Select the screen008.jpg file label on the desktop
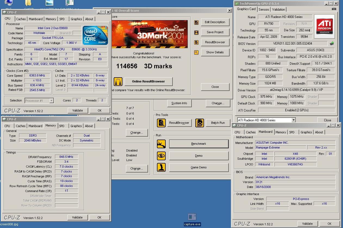The height and width of the screenshot is (228, 343). (x=9, y=224)
